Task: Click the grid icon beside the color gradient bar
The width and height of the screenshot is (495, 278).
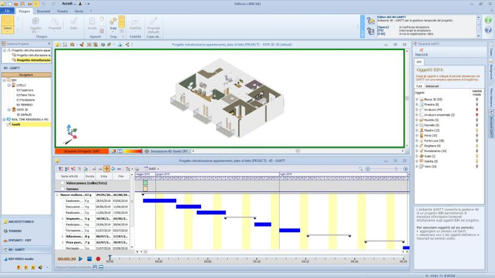Action: [x=120, y=151]
